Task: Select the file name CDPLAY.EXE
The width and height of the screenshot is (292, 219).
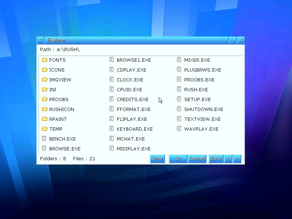Action: point(131,70)
